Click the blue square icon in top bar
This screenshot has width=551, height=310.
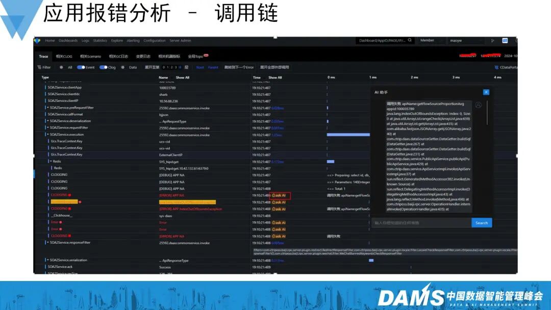pos(505,40)
